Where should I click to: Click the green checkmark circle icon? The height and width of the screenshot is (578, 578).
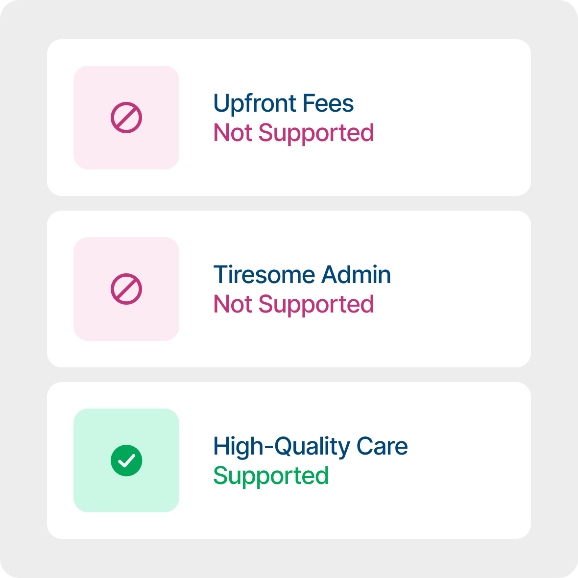[x=126, y=460]
